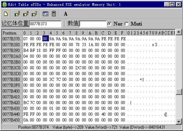
Task: Open the calculator toolbar icon
Action: point(54,14)
